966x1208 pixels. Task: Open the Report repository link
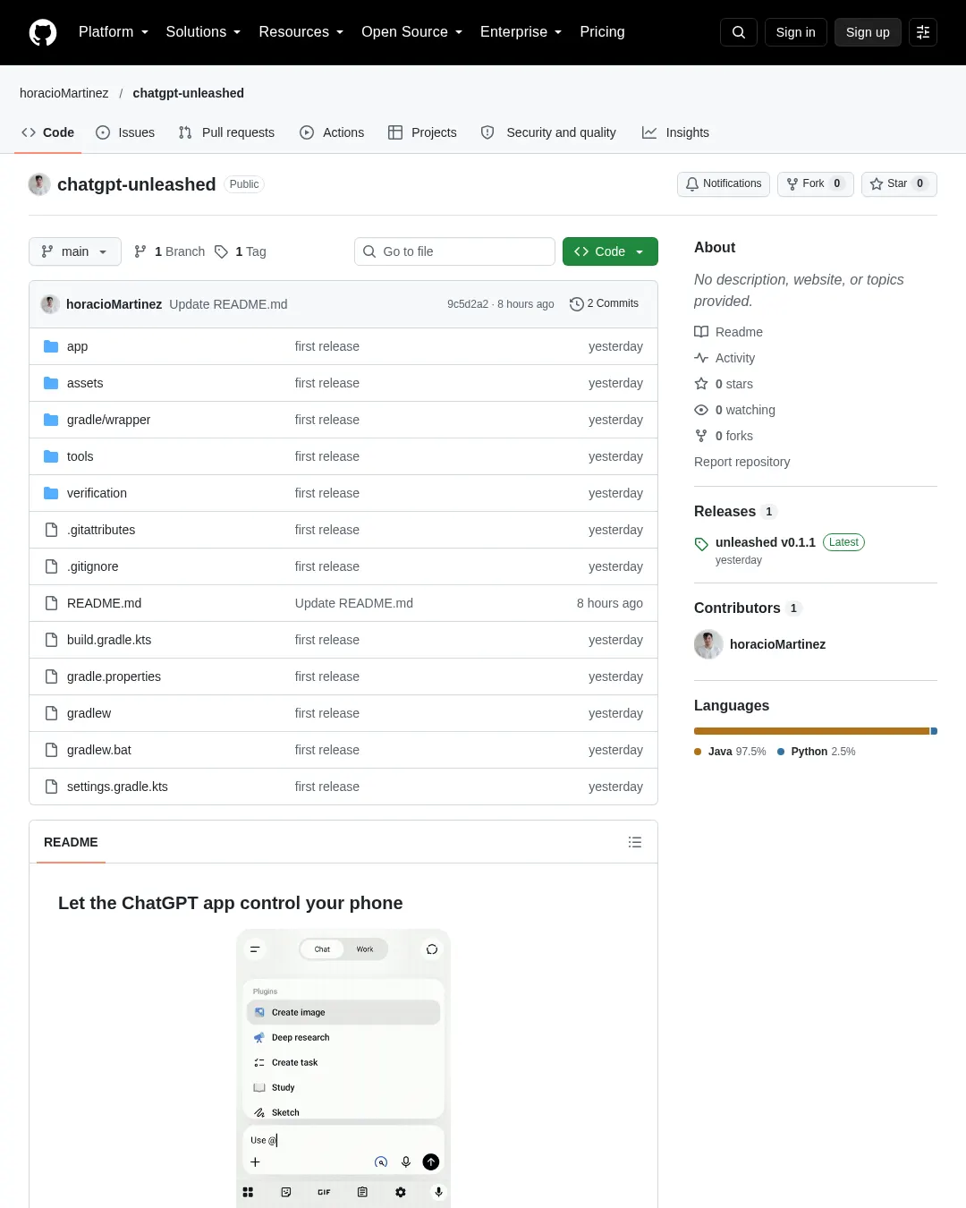[x=742, y=462]
